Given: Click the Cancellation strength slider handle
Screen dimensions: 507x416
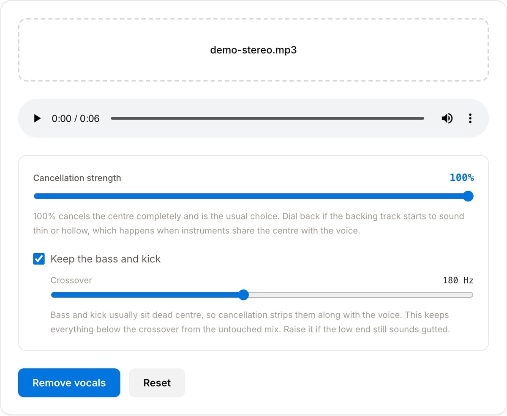Looking at the screenshot, I should click(x=468, y=196).
